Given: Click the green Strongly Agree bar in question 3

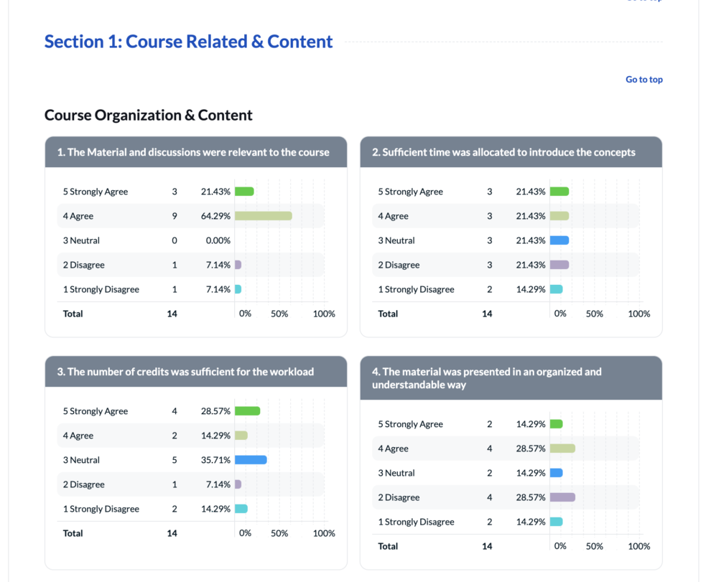Looking at the screenshot, I should coord(248,411).
